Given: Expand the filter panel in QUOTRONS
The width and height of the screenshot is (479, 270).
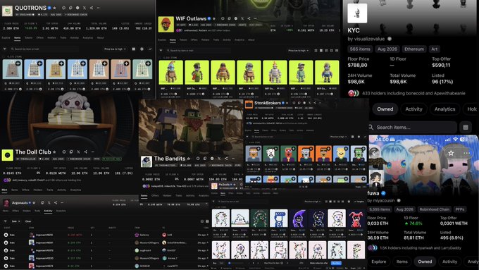Looking at the screenshot, I should coord(5,49).
